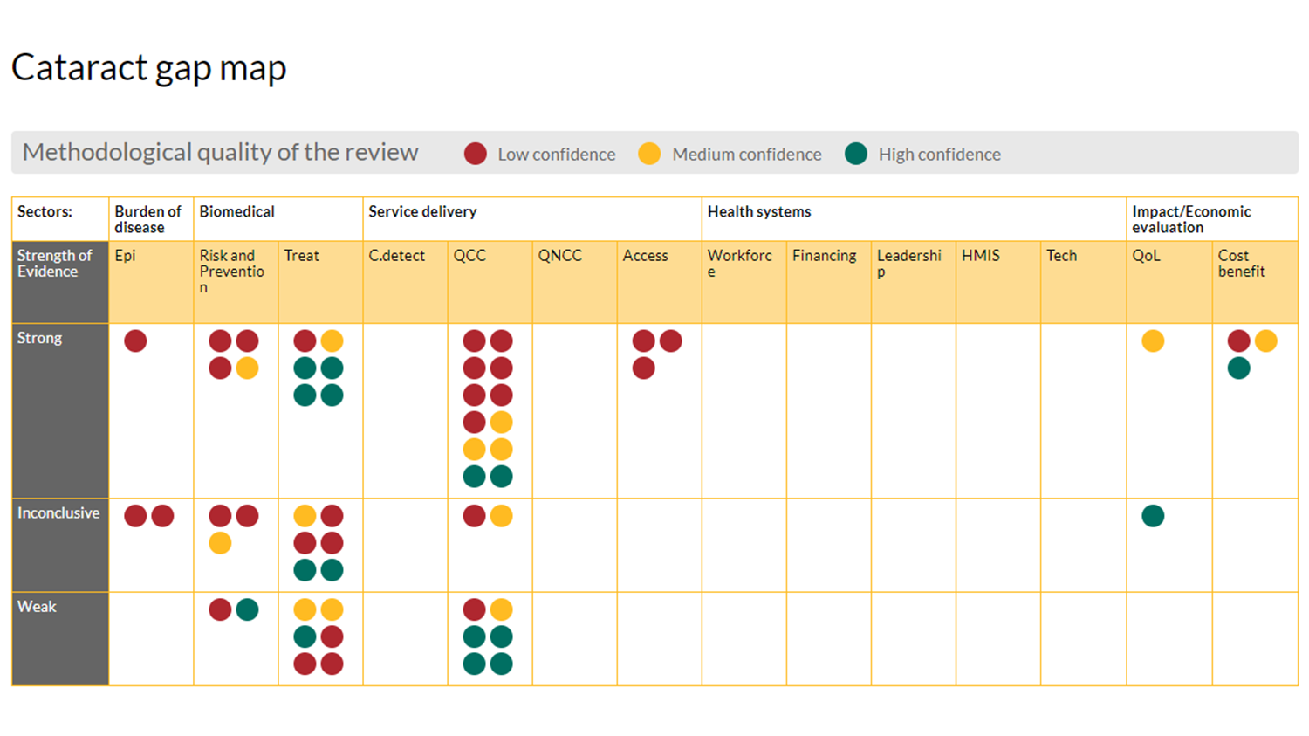This screenshot has width=1309, height=736.
Task: Click yellow dot in Strong Cost benefit cell
Action: click(1266, 340)
